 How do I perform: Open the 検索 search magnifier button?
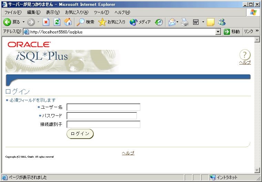[85, 22]
